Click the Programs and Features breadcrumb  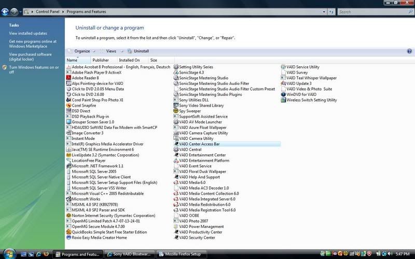click(x=86, y=11)
